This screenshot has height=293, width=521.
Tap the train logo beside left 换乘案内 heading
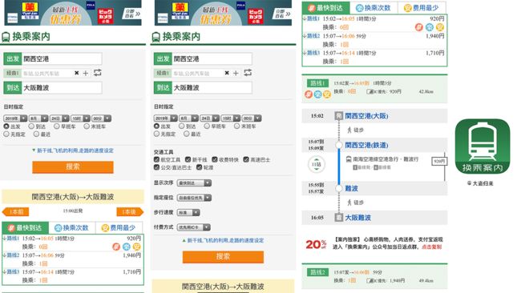click(x=6, y=37)
